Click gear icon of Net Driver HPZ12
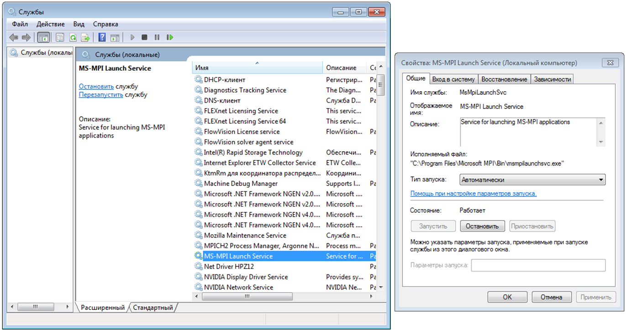The height and width of the screenshot is (330, 626). 199,266
